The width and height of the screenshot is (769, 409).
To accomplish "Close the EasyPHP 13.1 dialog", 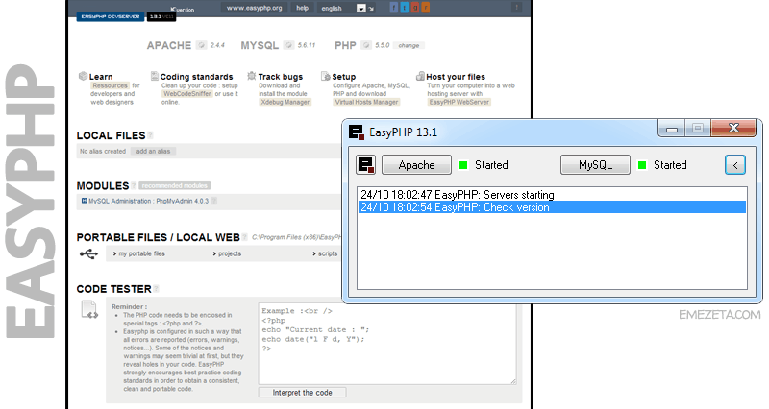I will point(733,129).
